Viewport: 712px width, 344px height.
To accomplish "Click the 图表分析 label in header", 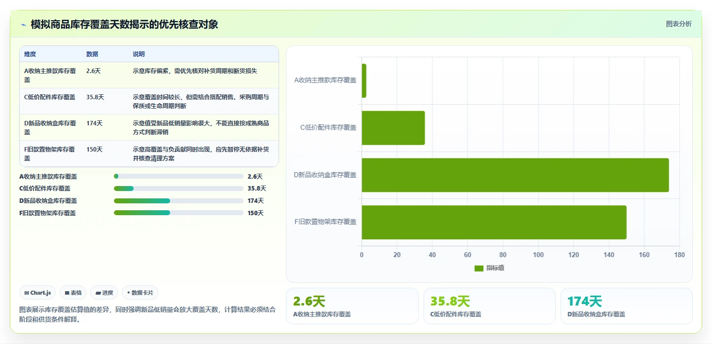I will pos(678,24).
